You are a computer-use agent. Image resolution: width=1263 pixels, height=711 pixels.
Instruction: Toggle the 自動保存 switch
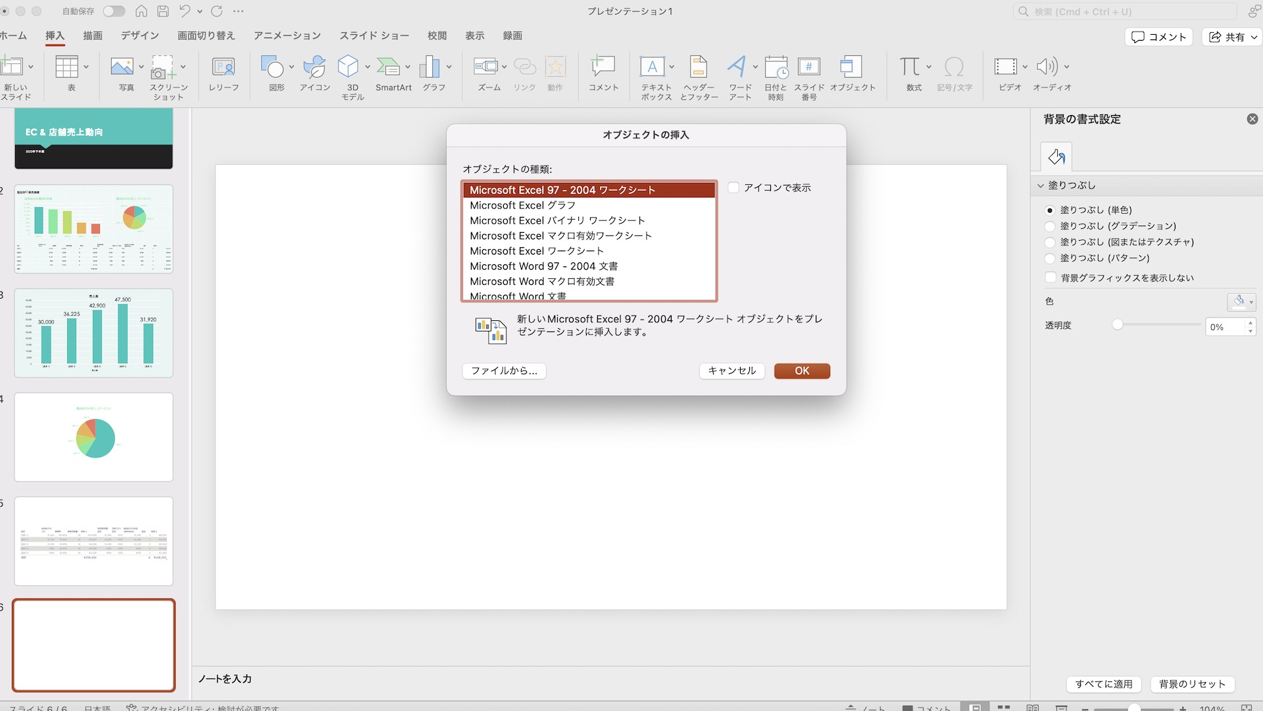click(x=114, y=11)
